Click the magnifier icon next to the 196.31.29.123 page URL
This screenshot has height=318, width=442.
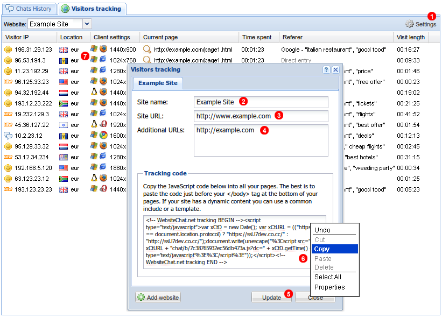point(147,50)
